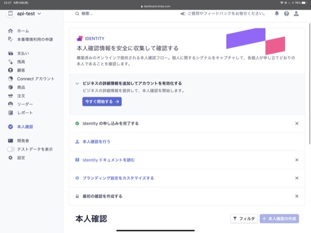This screenshot has width=311, height=233.
Task: Open the api-test account dropdown
Action: (x=25, y=14)
